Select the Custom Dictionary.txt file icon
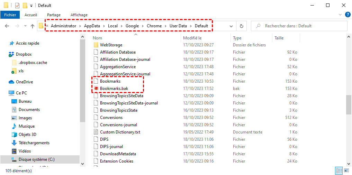This screenshot has height=175, width=352. tap(96, 132)
